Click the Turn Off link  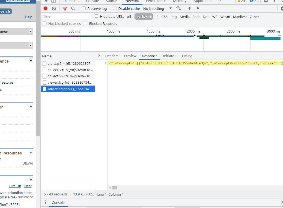[x=15, y=186]
